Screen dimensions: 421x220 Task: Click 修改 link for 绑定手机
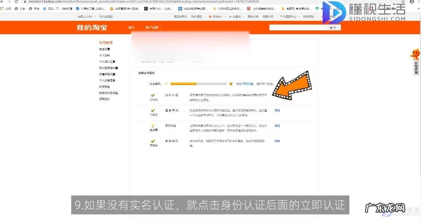point(277,141)
